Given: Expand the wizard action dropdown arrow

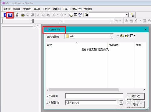Looking at the screenshot, I should 120,21.
